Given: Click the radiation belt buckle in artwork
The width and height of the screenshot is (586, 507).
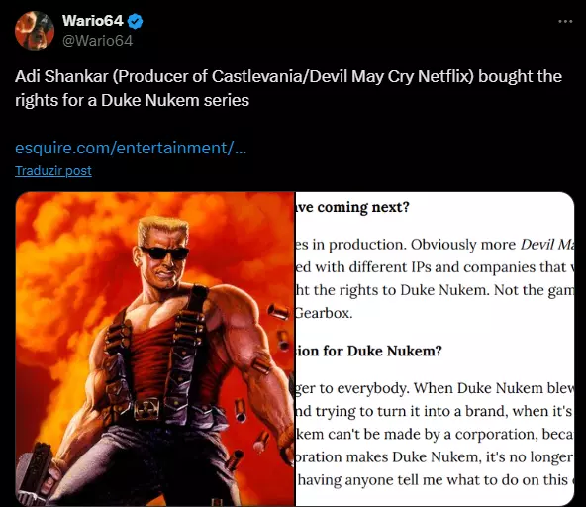Looking at the screenshot, I should click(x=146, y=409).
